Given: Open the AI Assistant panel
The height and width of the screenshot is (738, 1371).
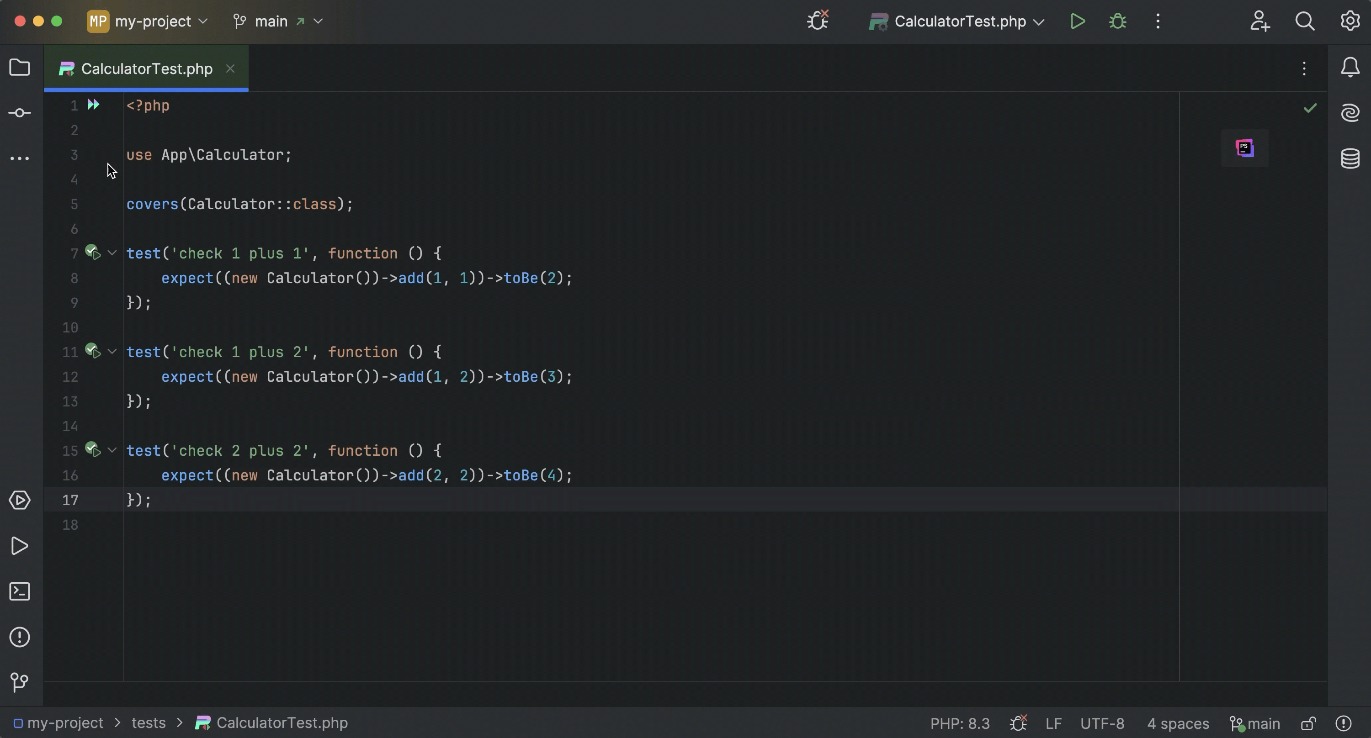Looking at the screenshot, I should pyautogui.click(x=1350, y=112).
